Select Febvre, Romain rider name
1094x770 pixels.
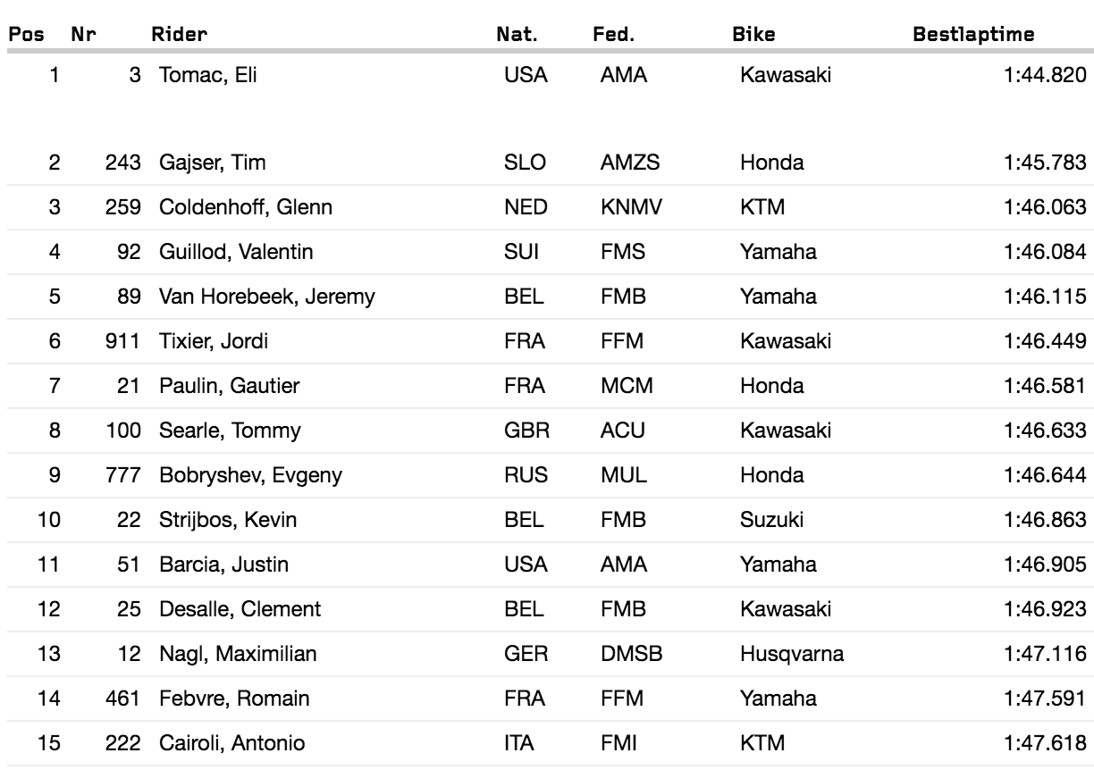pos(229,699)
